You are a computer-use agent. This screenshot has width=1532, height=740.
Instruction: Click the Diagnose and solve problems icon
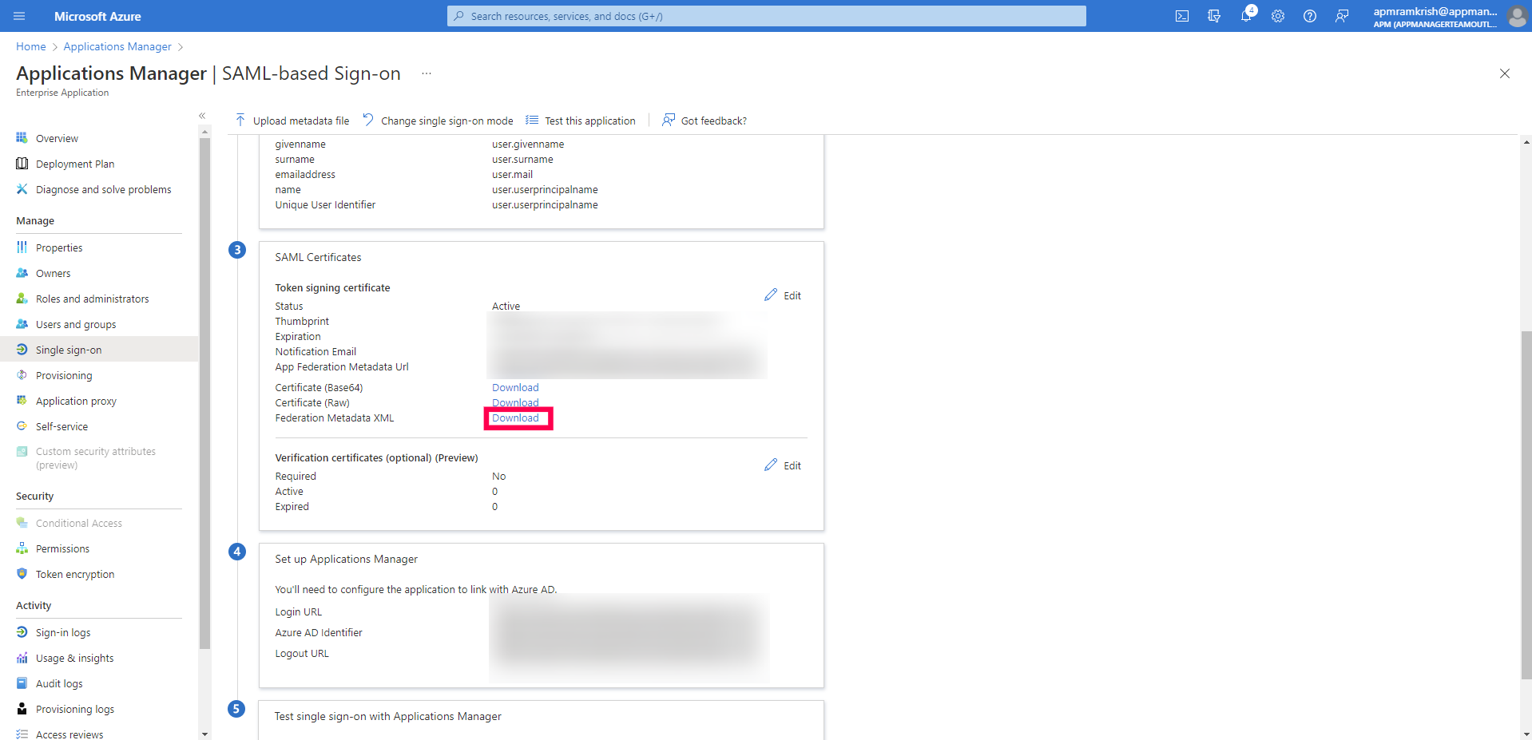click(22, 189)
